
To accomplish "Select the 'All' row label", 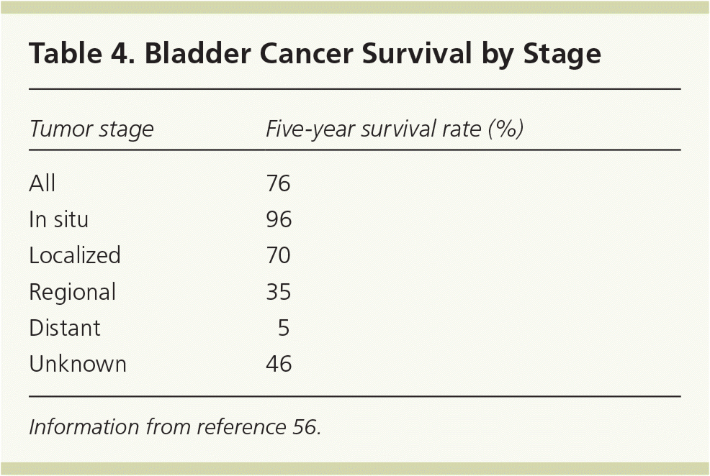I will [x=42, y=184].
